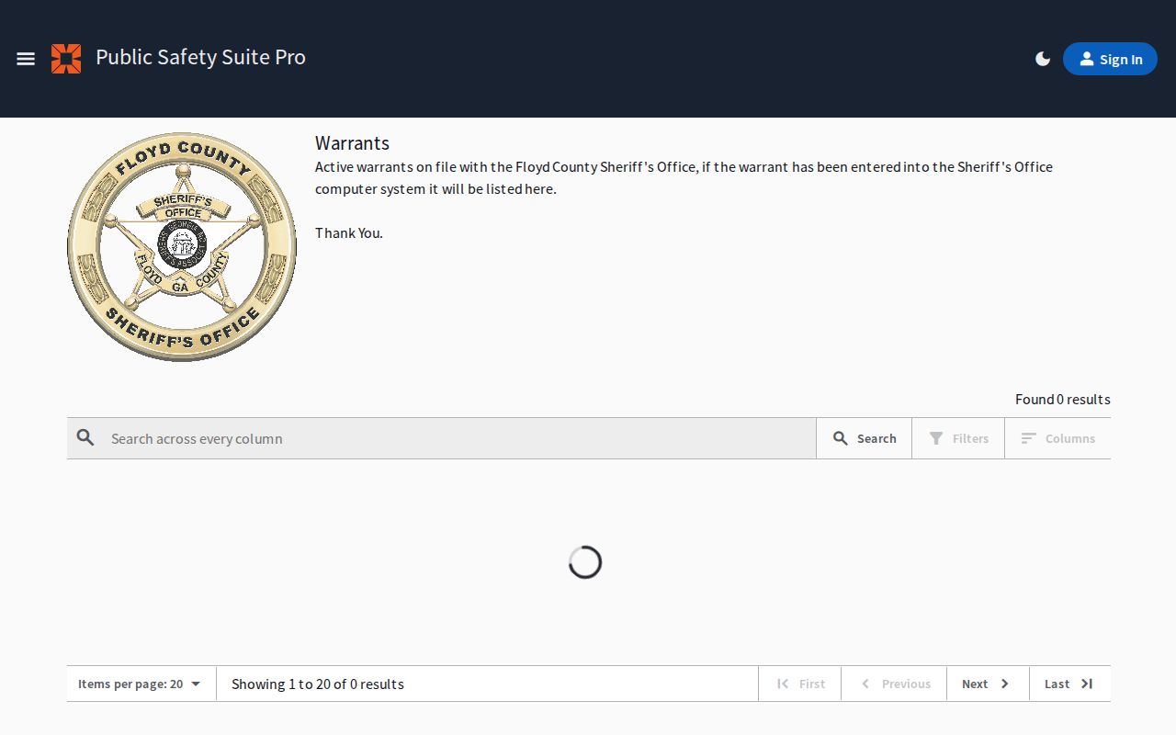This screenshot has height=735, width=1176.
Task: Click the 'Thank You.' text
Action: (x=349, y=232)
